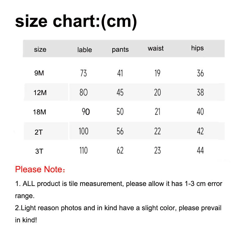The image size is (231, 231).
Task: Click the "waist" column header
Action: coord(156,48)
